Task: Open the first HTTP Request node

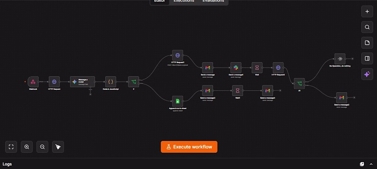Action: [54, 82]
